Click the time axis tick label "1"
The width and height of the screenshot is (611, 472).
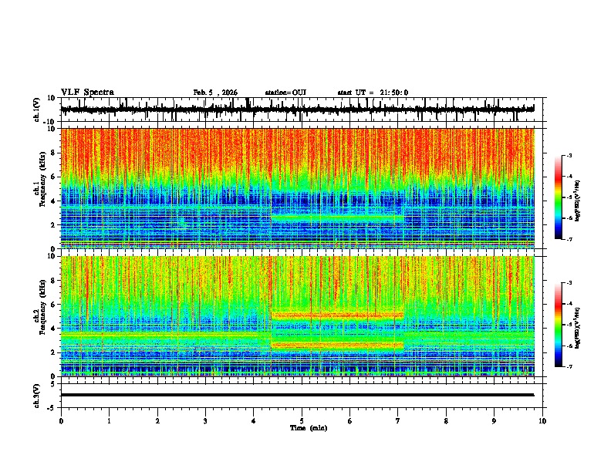pos(109,421)
